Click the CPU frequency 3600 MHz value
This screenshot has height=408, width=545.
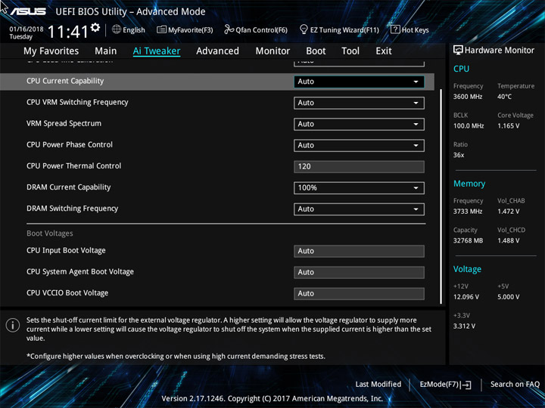pos(468,97)
